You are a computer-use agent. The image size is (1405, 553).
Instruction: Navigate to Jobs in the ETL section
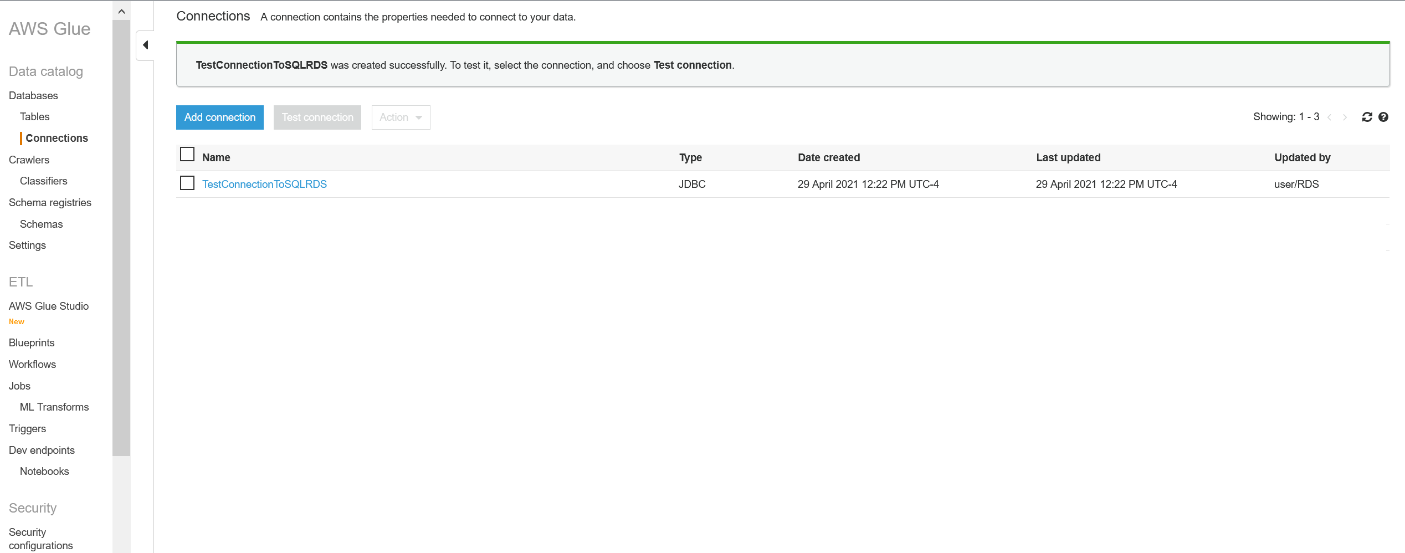[19, 386]
